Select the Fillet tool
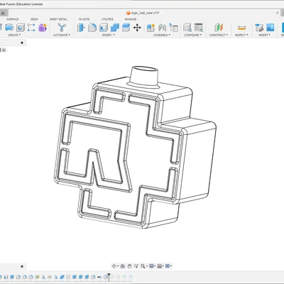Image resolution: width=284 pixels, height=284 pixels. (92, 28)
